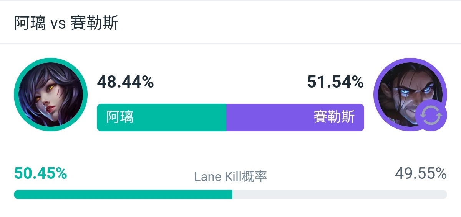
Task: Click the teal filled lane kill progress
Action: (x=123, y=194)
